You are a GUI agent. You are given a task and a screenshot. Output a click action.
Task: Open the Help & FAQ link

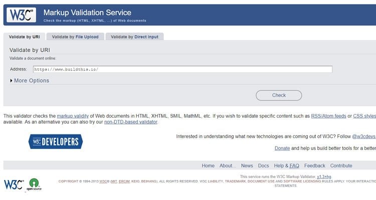(286, 165)
